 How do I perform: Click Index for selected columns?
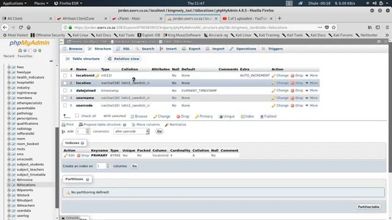tap(247, 117)
